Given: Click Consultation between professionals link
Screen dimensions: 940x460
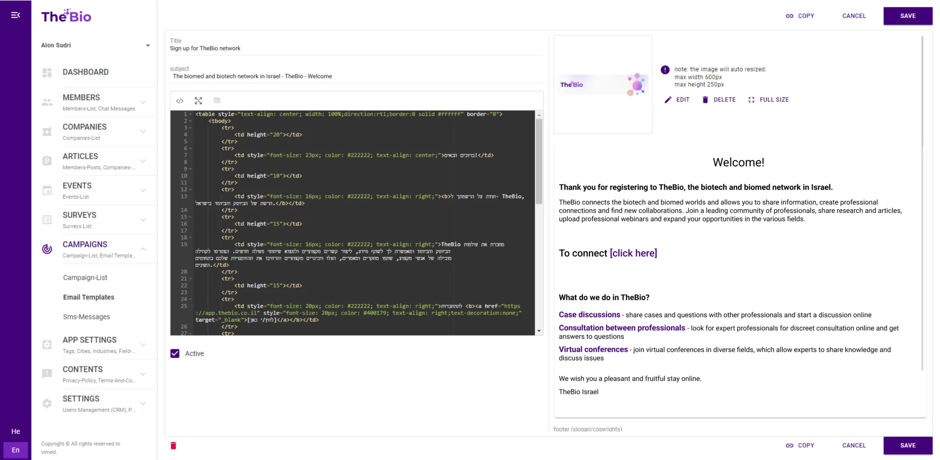Looking at the screenshot, I should pyautogui.click(x=622, y=328).
